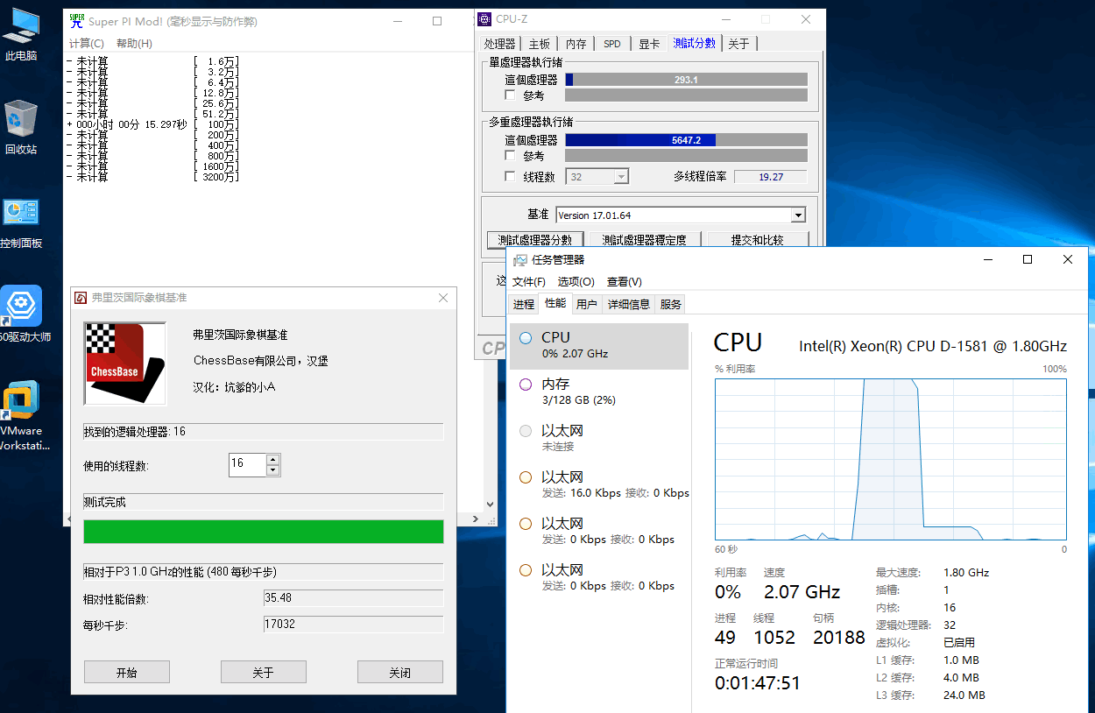Enable the multi-thread 參考 checkbox in CPU-Z
The width and height of the screenshot is (1095, 713).
(511, 156)
